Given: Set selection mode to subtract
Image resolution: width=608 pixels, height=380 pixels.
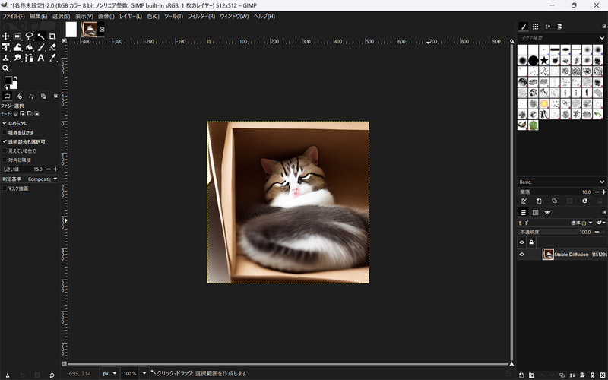Looking at the screenshot, I should [x=30, y=114].
